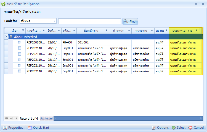
Task: Select ขอแก้ไขเวลาทำงาน in 48-430 row
Action: tap(185, 42)
